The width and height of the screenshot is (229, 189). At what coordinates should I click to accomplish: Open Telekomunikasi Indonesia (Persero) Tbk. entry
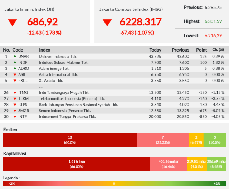(x=72, y=98)
